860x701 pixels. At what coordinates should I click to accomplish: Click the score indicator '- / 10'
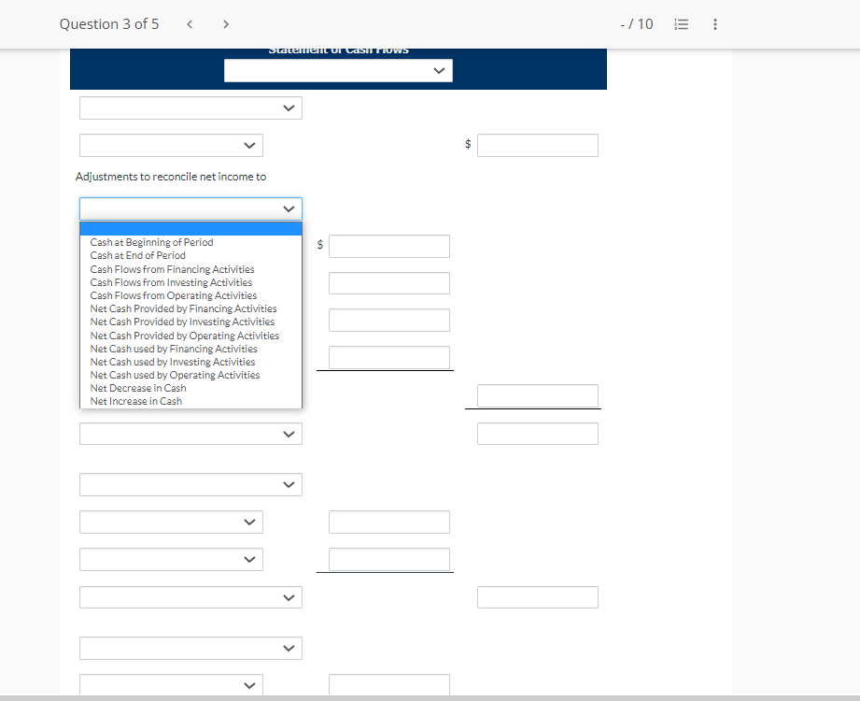point(636,24)
